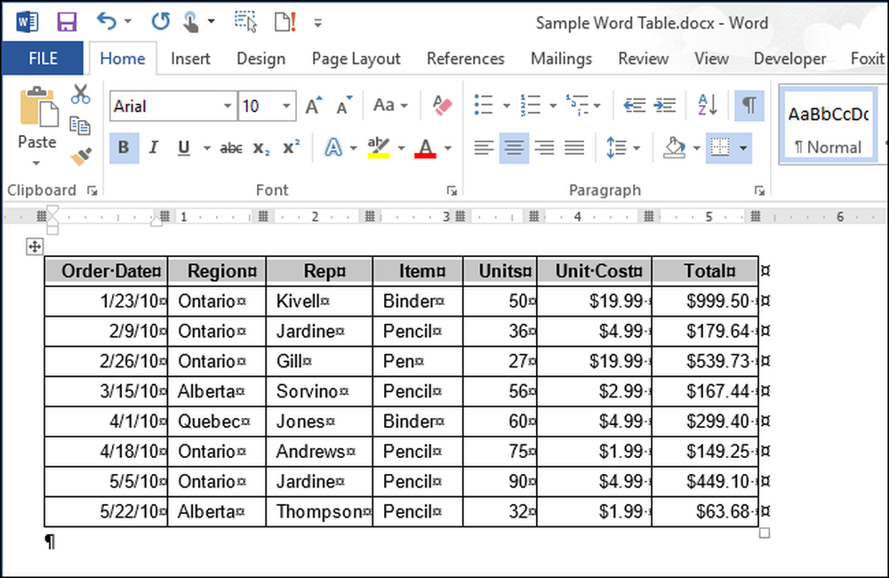
Task: Expand the Paste options arrow
Action: click(x=36, y=164)
